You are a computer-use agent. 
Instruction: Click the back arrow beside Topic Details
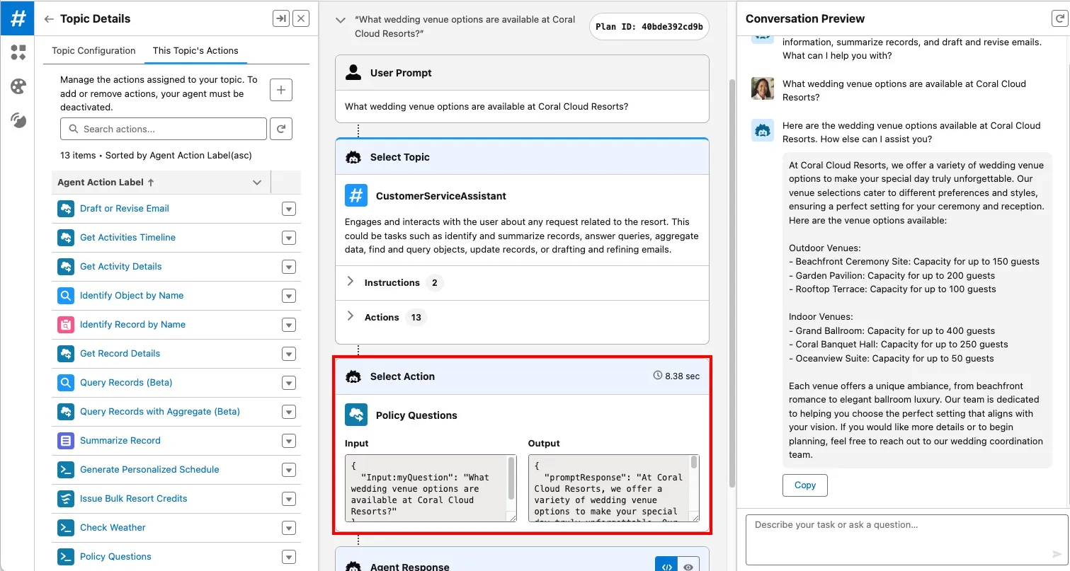click(48, 19)
